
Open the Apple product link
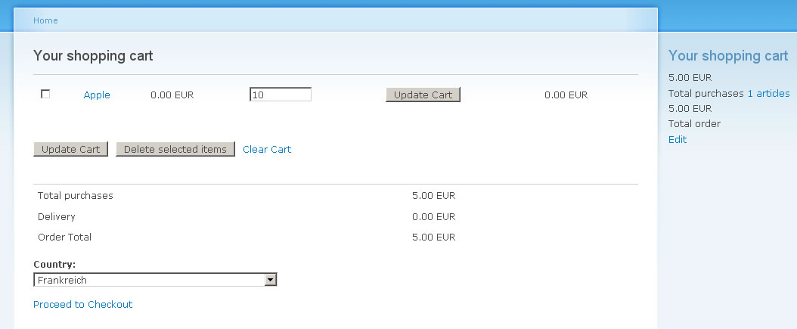(97, 95)
